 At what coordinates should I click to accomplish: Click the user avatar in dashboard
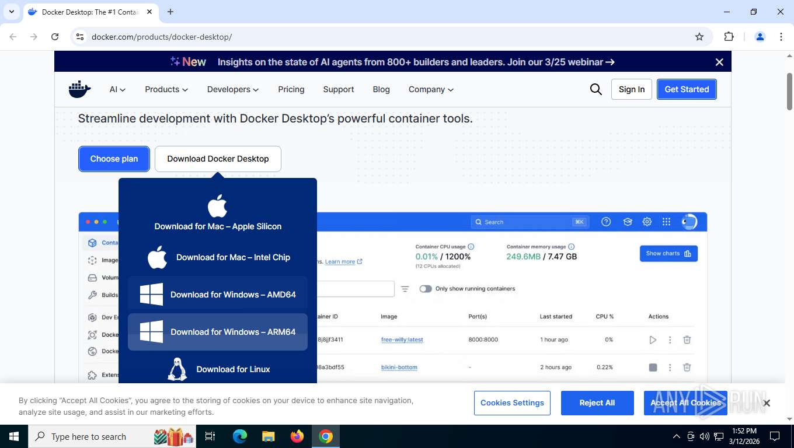(x=689, y=222)
